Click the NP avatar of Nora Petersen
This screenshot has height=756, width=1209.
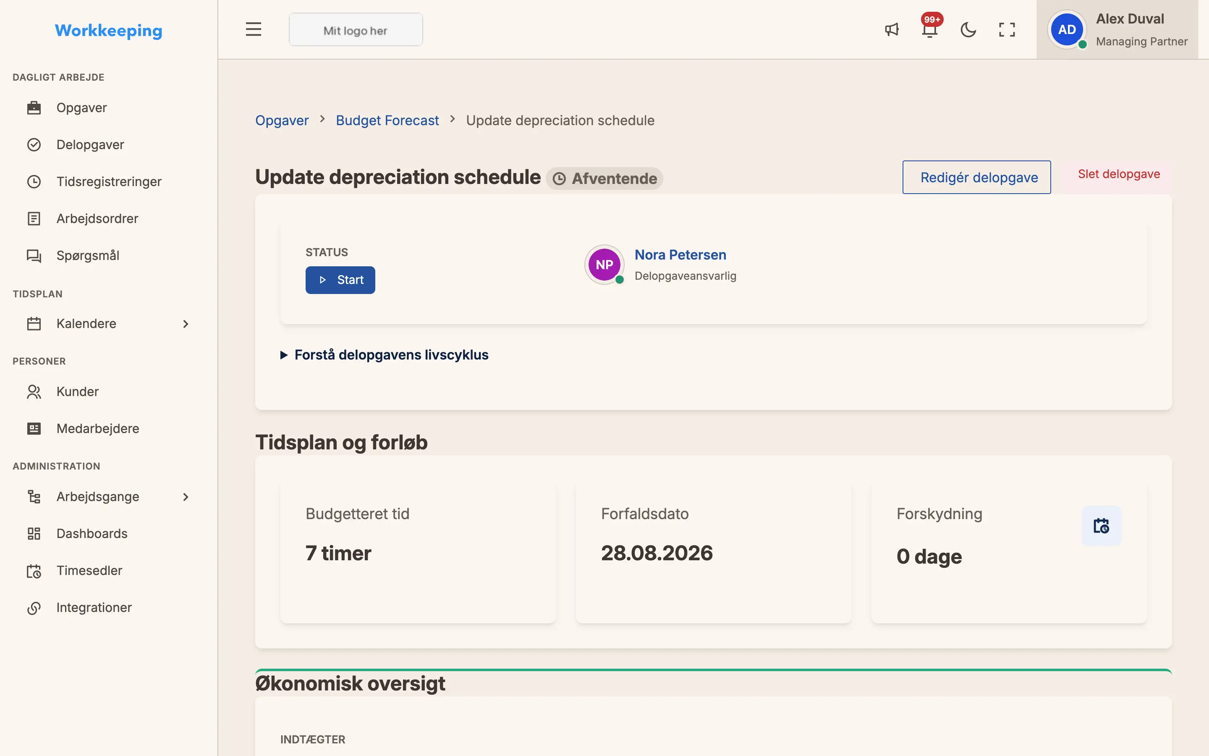[x=604, y=265]
